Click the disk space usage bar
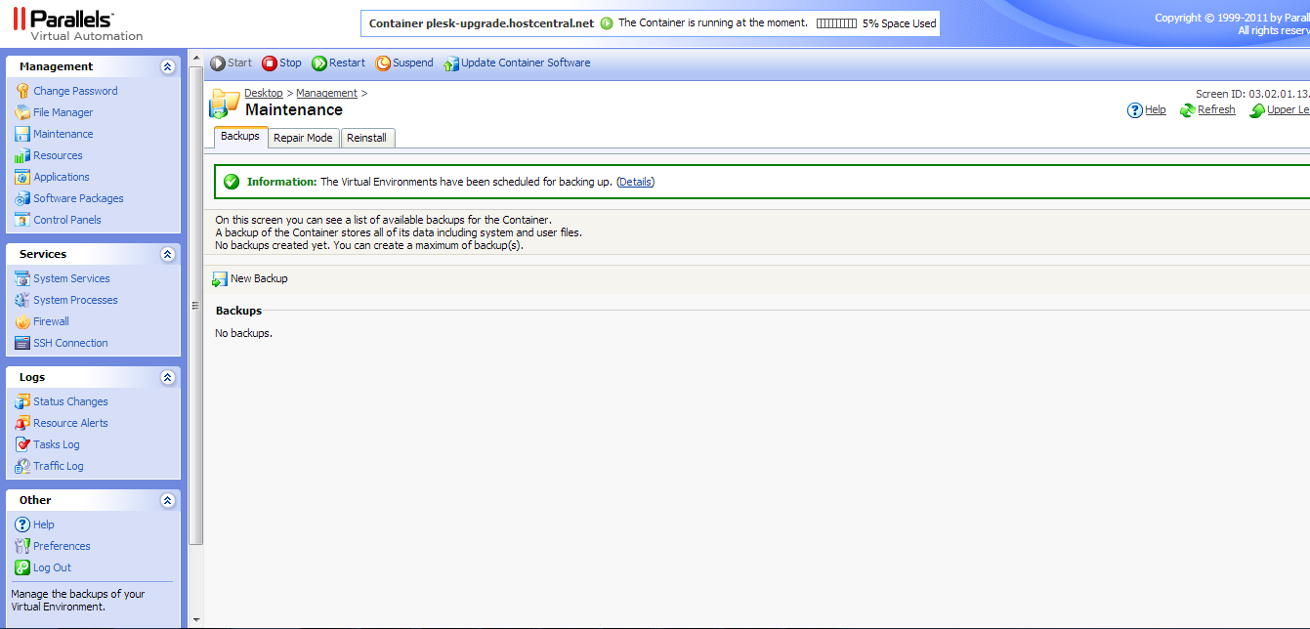 (836, 23)
